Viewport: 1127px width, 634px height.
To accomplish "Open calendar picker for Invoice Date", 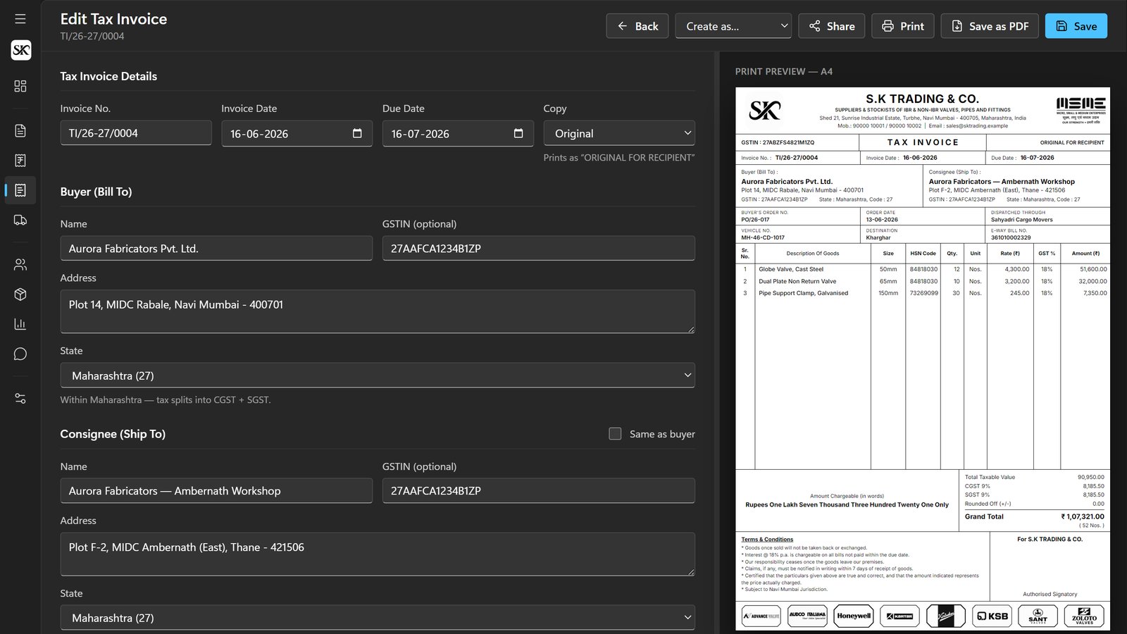I will point(357,133).
